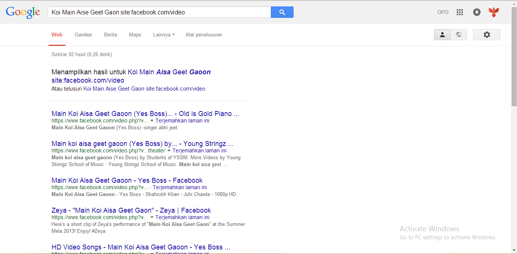Click the Old is Gold result green URL
Image resolution: width=517 pixels, height=254 pixels.
(100, 121)
